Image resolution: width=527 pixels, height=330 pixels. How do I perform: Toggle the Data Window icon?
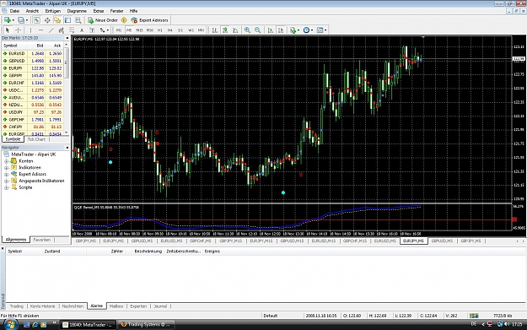(x=47, y=20)
